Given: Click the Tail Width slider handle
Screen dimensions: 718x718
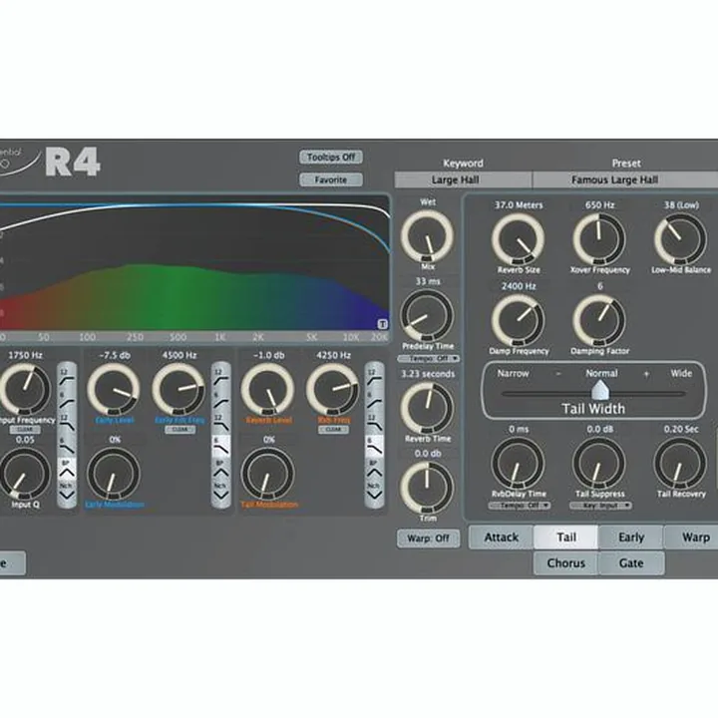Looking at the screenshot, I should coord(600,391).
